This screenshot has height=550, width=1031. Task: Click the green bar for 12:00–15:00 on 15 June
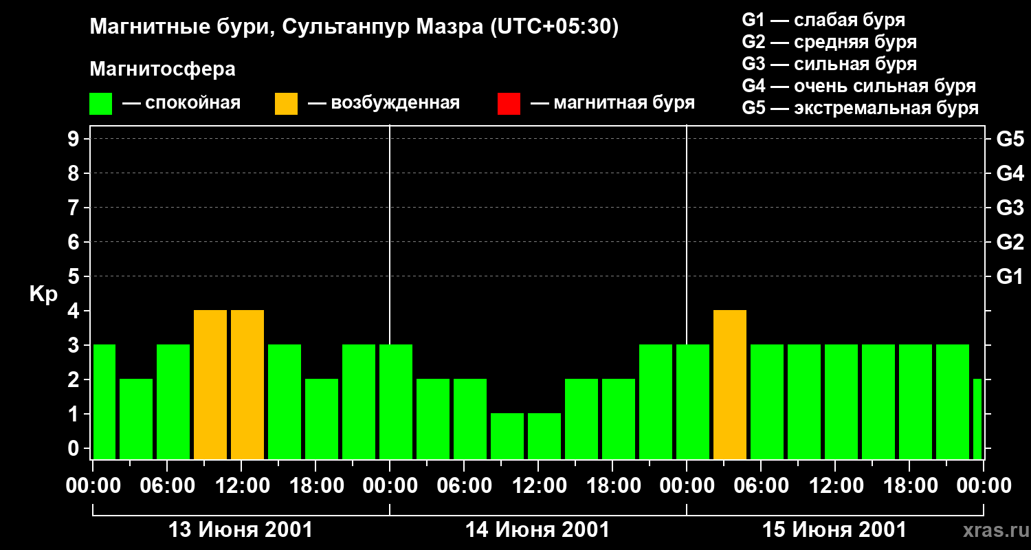coord(841,402)
